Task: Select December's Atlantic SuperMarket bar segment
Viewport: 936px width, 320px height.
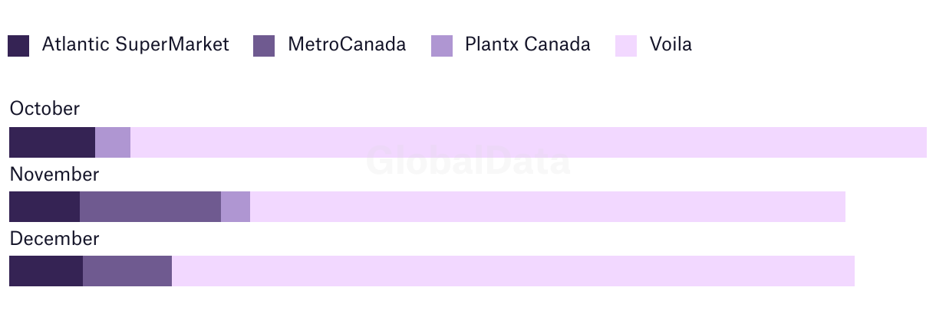Action: point(46,271)
